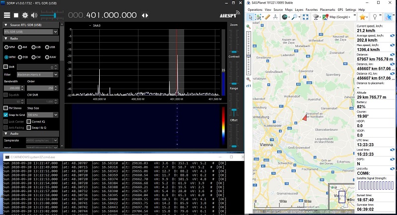Collapse the Audio panel
This screenshot has height=215, width=397.
coord(6,133)
